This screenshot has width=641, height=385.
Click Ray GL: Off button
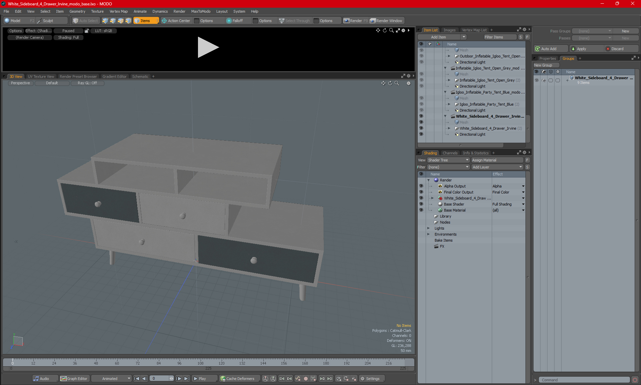coord(87,83)
